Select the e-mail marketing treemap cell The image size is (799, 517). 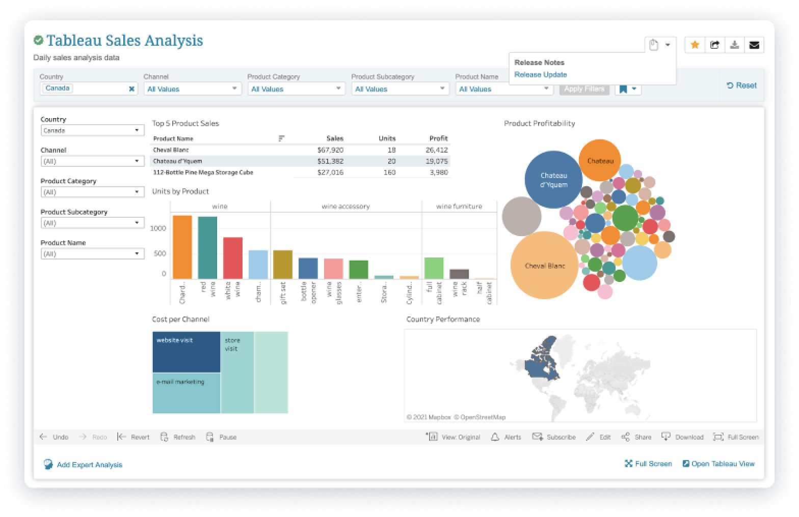[187, 393]
